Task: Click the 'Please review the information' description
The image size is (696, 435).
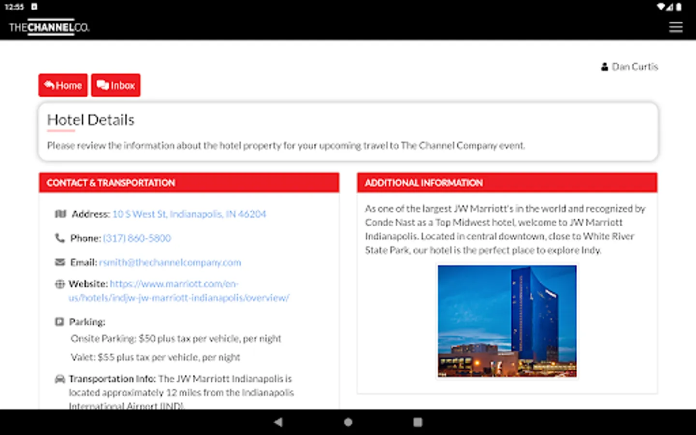Action: [286, 145]
